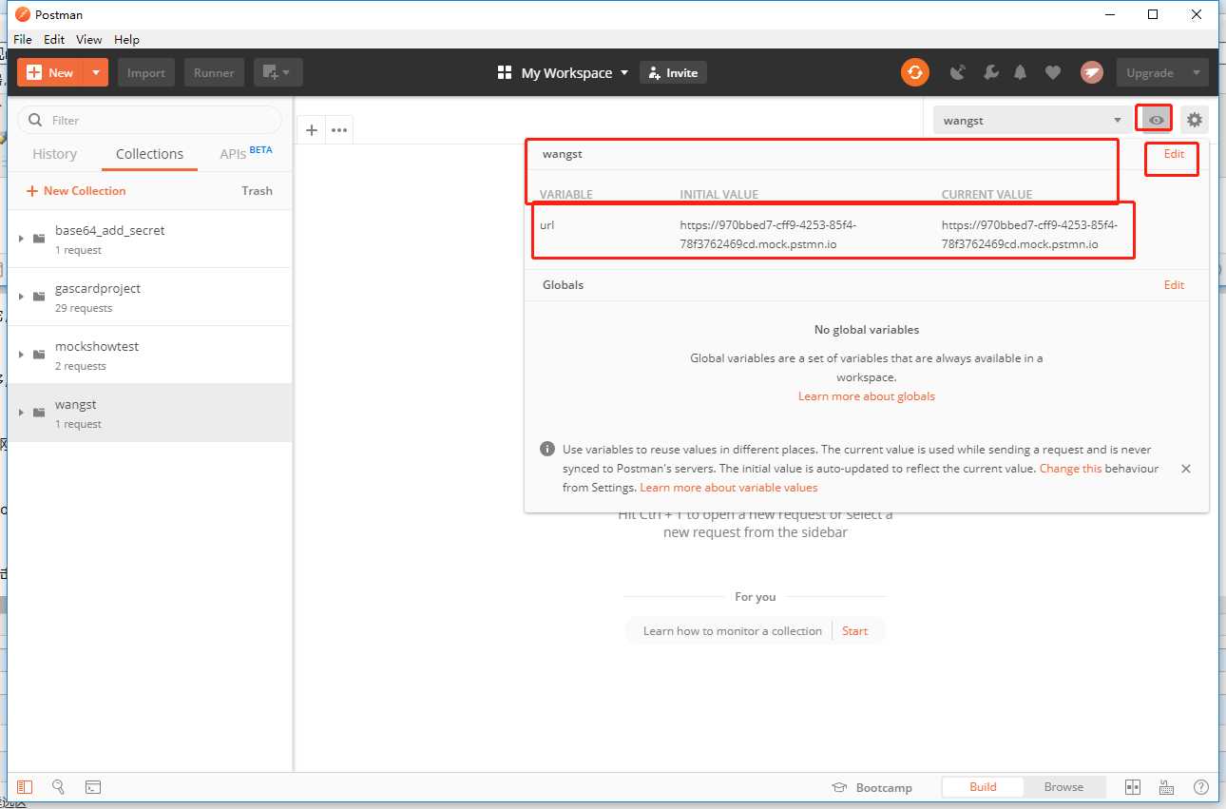Screen dimensions: 1226x809
Task: Edit the Globals variables
Action: click(1174, 285)
